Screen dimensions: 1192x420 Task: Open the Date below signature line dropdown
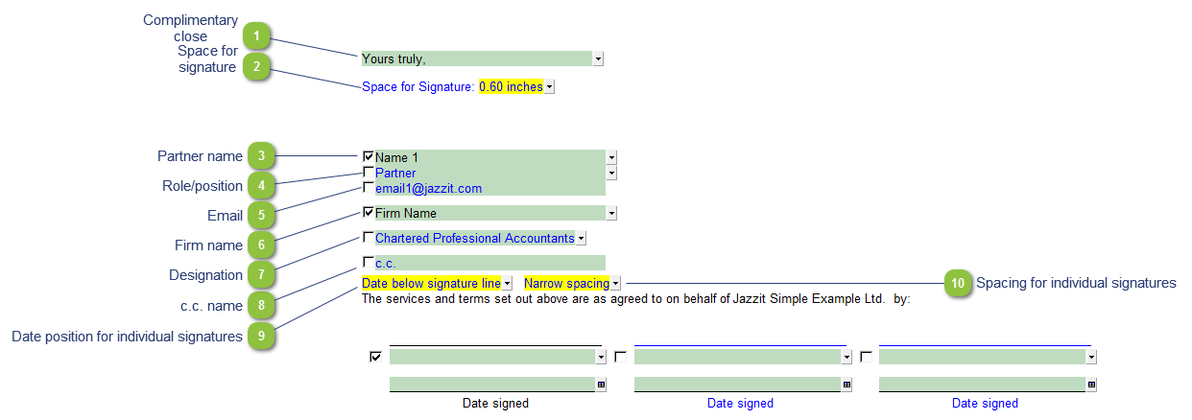click(x=507, y=284)
